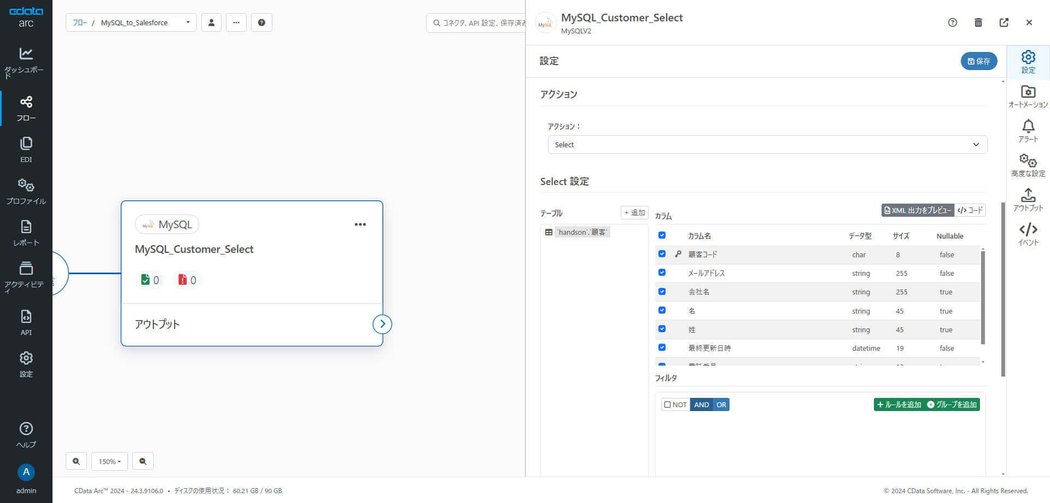This screenshot has height=503, width=1050.
Task: Click the 保存 save button
Action: [978, 61]
